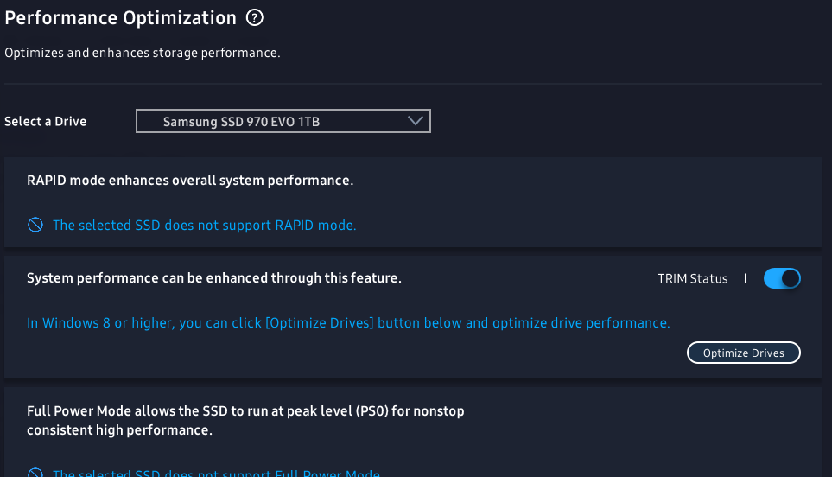Click the Full Power Mode unsupported icon
Screen dimensions: 832x477
coord(35,473)
